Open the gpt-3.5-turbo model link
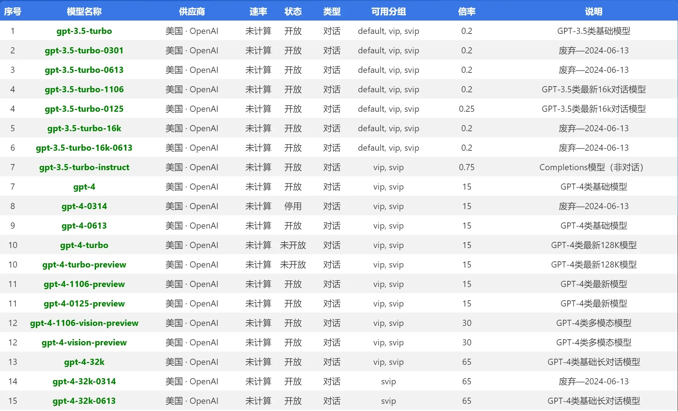 (x=84, y=31)
